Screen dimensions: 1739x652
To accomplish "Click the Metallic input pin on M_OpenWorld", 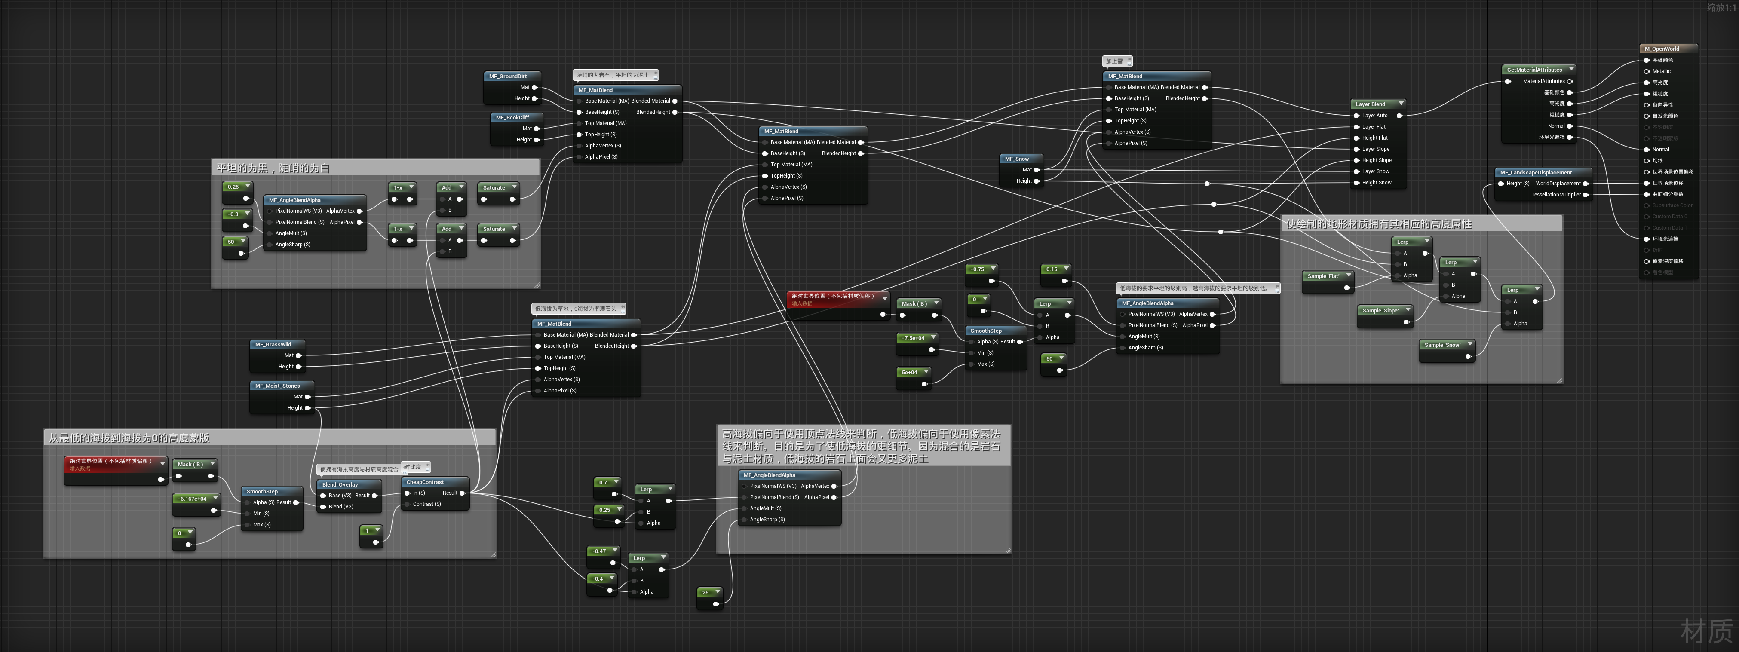I will pos(1647,71).
